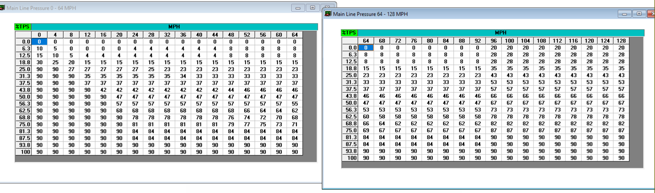Click app icon in Main Line Pressure 0 - 64 MPH title bar
This screenshot has width=655, height=193.
coord(2,8)
